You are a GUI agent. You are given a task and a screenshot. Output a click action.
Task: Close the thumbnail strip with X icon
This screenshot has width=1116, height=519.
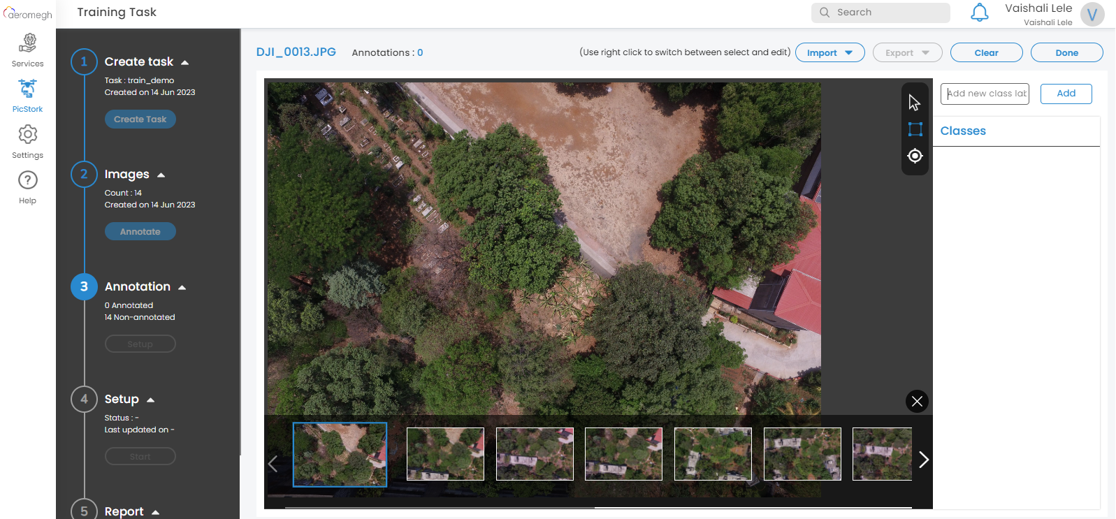(917, 401)
